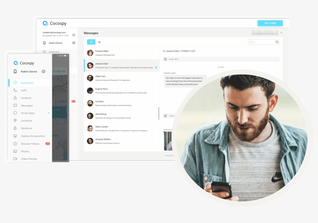Open Locations in the mobile menu
Image resolution: width=318 pixels, height=223 pixels.
tap(30, 121)
